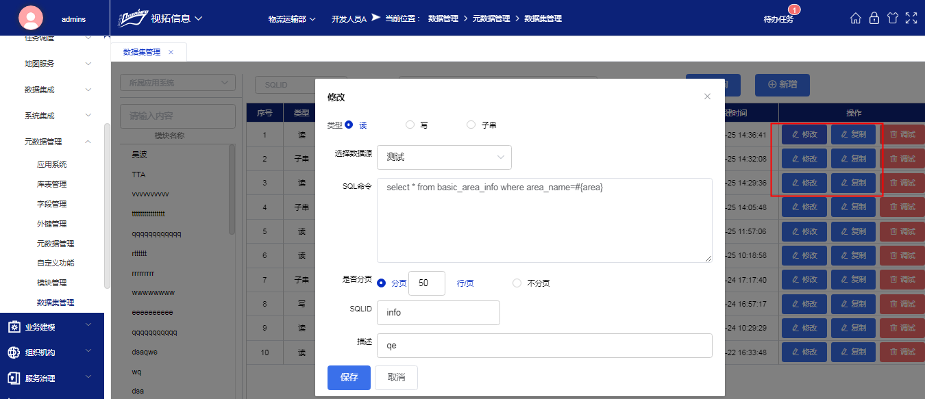Click the 描述 input field
The image size is (925, 399).
544,346
